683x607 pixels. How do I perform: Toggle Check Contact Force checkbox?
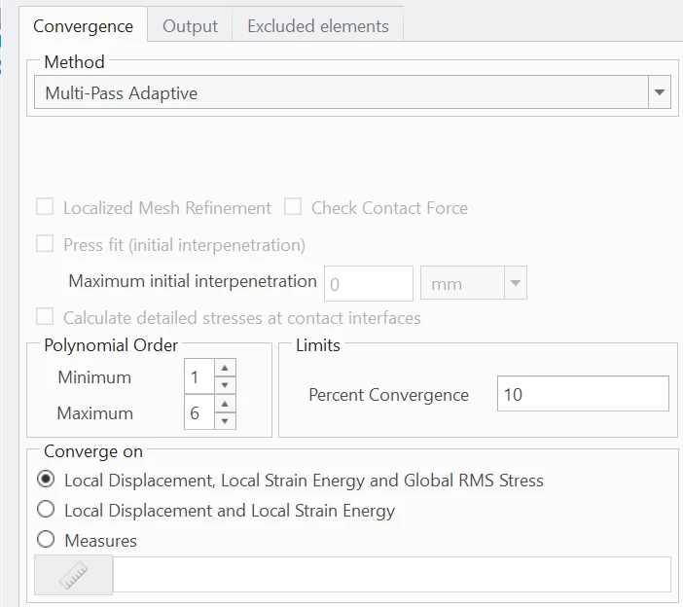[293, 207]
